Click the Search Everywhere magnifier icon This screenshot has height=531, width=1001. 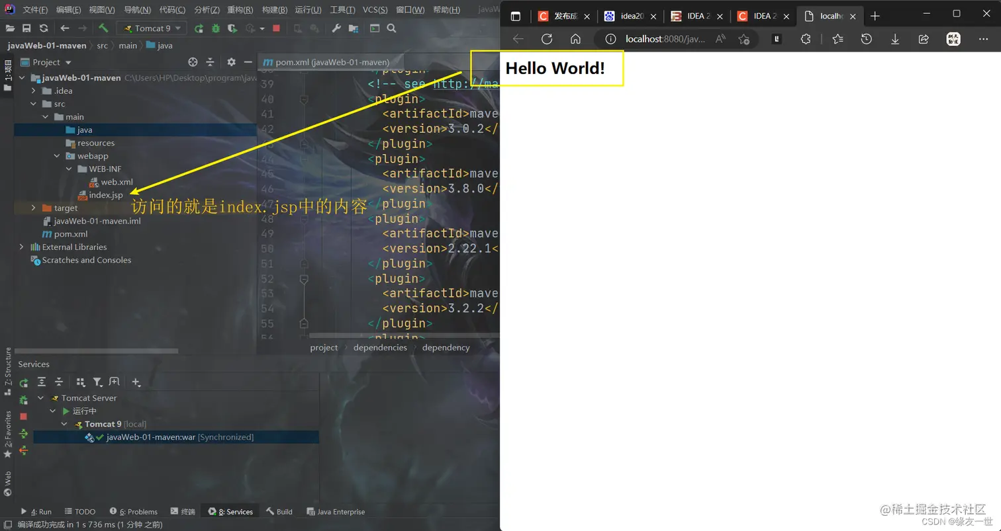click(392, 28)
